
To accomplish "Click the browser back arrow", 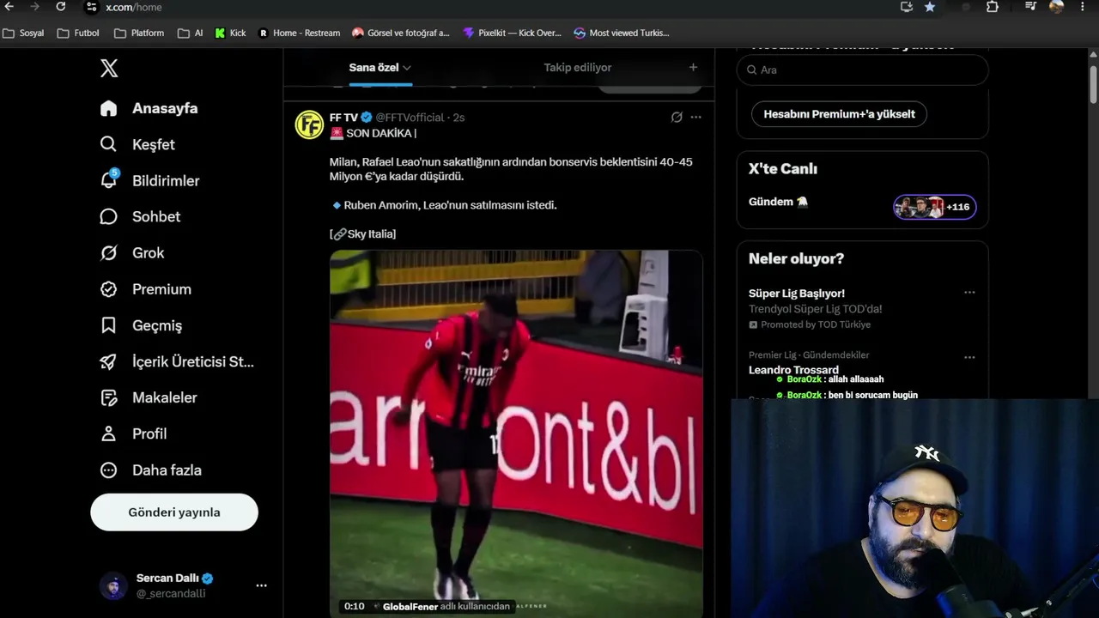I will tap(9, 7).
